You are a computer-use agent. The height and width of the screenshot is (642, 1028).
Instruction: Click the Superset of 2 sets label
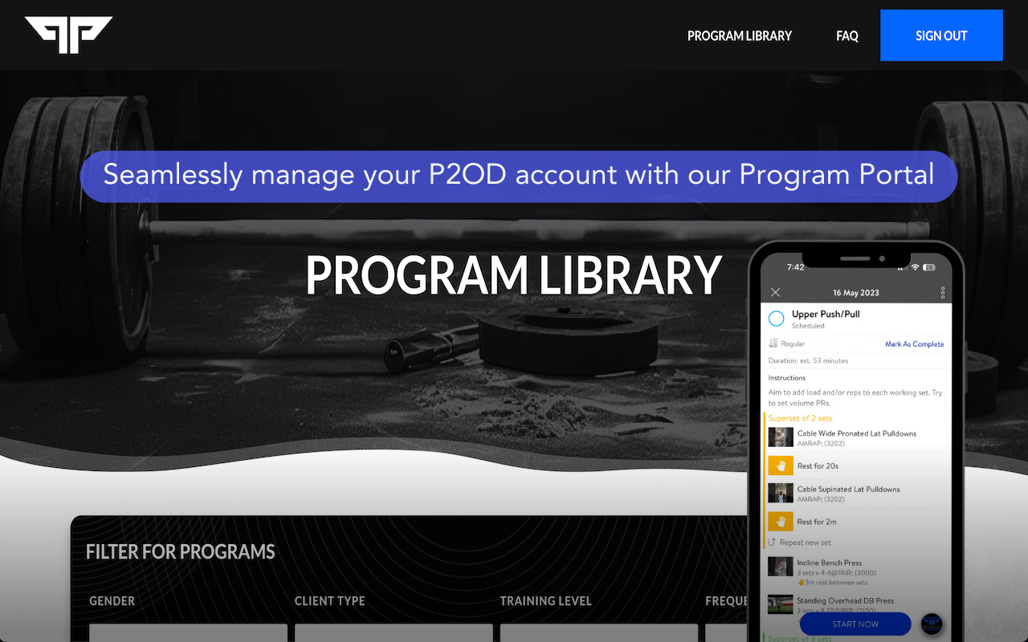[x=800, y=418]
